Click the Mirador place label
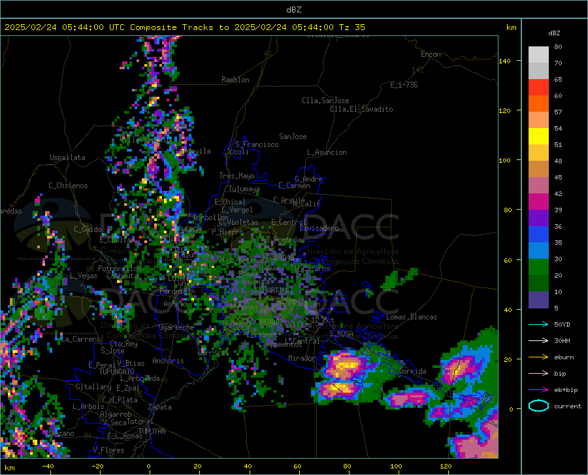Screen dimensions: 588x475 pos(301,358)
